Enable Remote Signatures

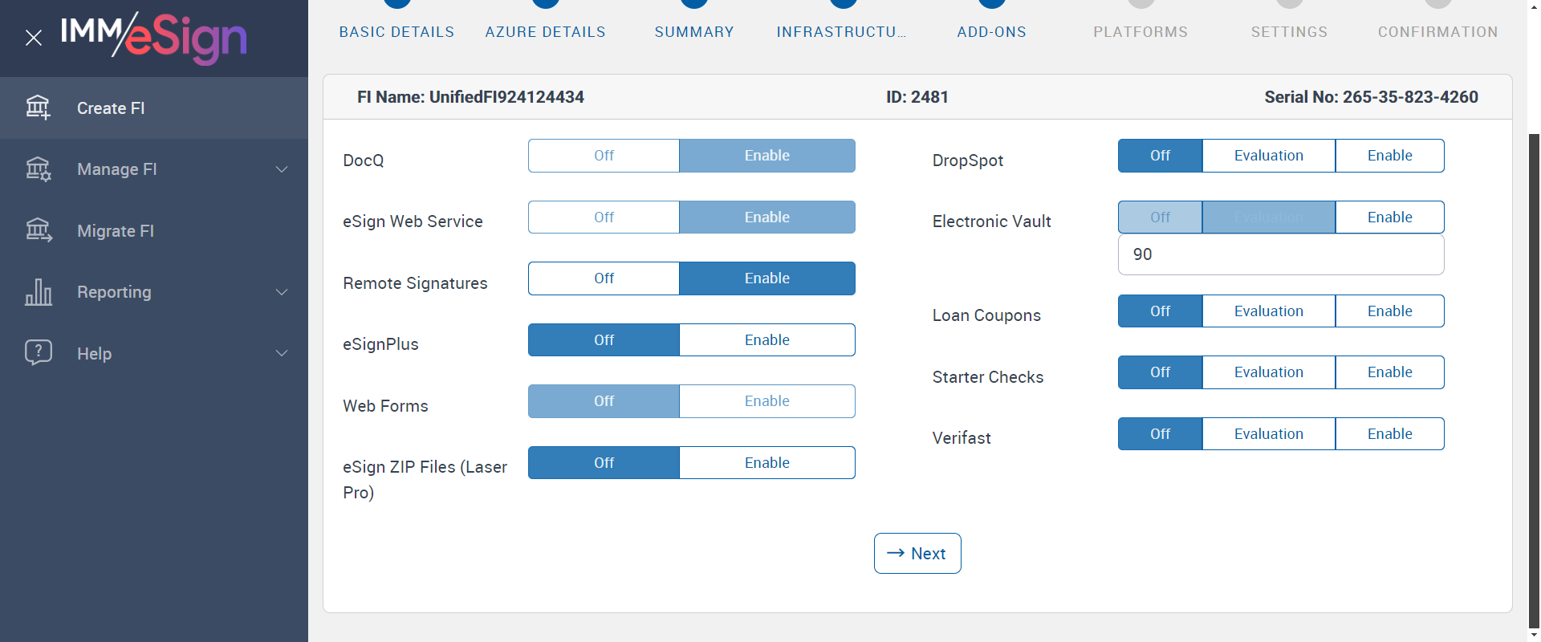click(x=767, y=278)
